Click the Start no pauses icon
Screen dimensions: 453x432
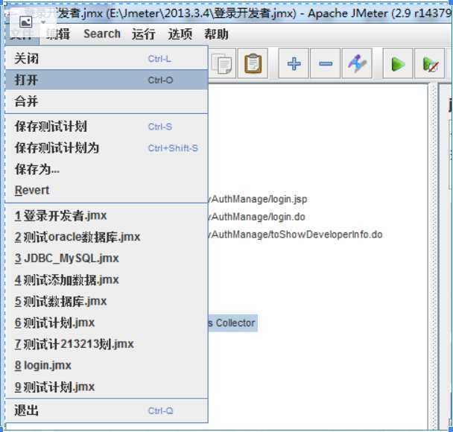430,63
